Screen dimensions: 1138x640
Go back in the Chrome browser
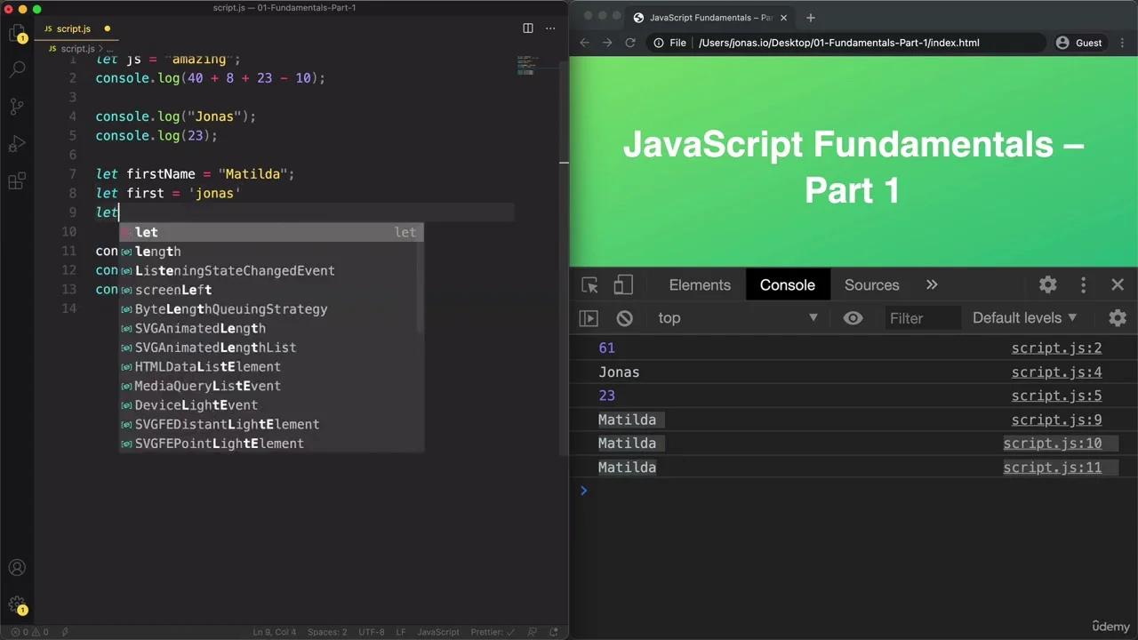coord(584,43)
